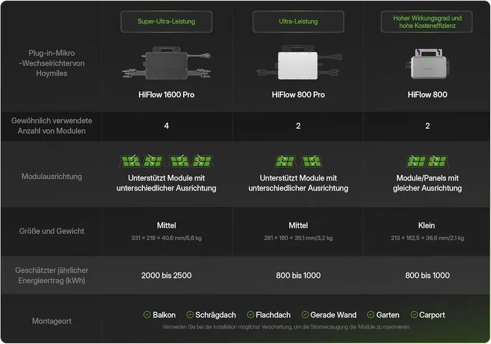Click the dimensions 331 × 218 × 40,6 mm/5,6 kg

coord(166,238)
